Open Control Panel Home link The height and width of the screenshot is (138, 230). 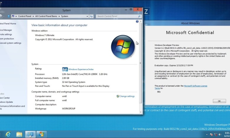coord(8,23)
